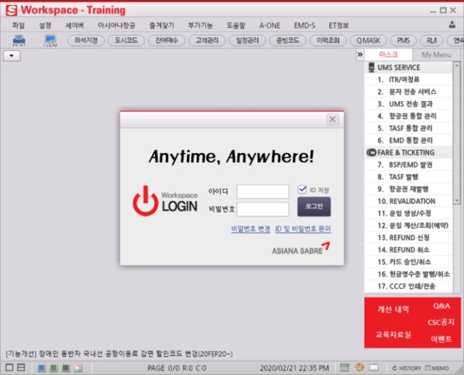Click the split window layout icon

[x=21, y=368]
